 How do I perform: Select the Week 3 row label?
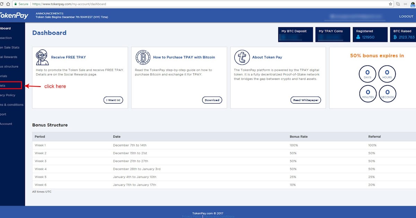click(41, 161)
